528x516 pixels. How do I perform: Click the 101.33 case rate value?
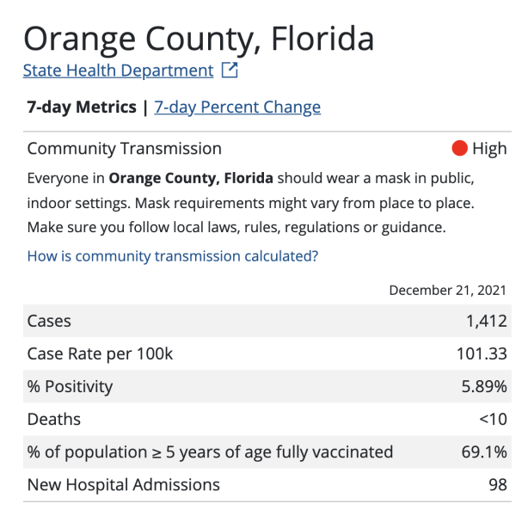pyautogui.click(x=482, y=353)
